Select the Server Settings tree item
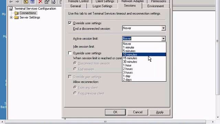220x124 pixels. (x=30, y=18)
